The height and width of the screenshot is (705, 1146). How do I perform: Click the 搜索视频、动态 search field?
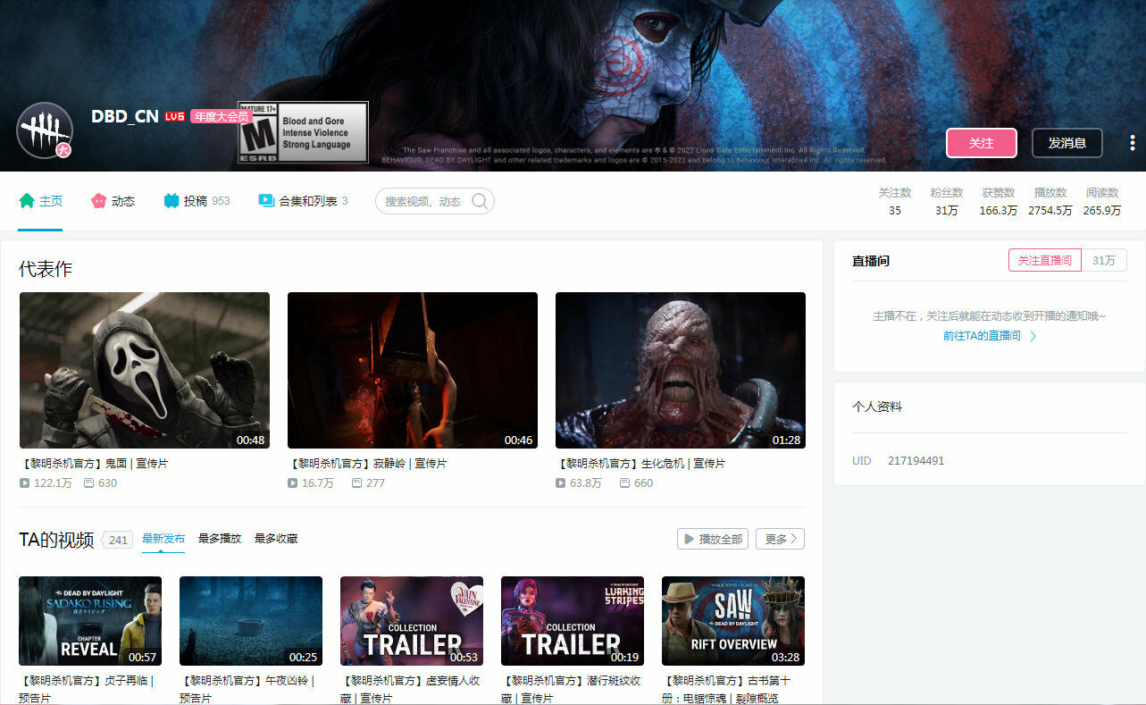(x=423, y=201)
